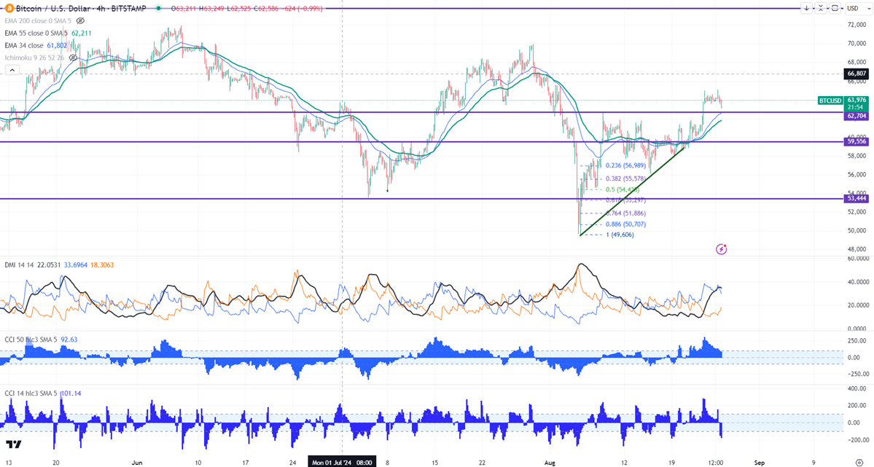Screen dimensions: 874x467
Task: Select the EMA 34 close indicator label
Action: [x=24, y=45]
